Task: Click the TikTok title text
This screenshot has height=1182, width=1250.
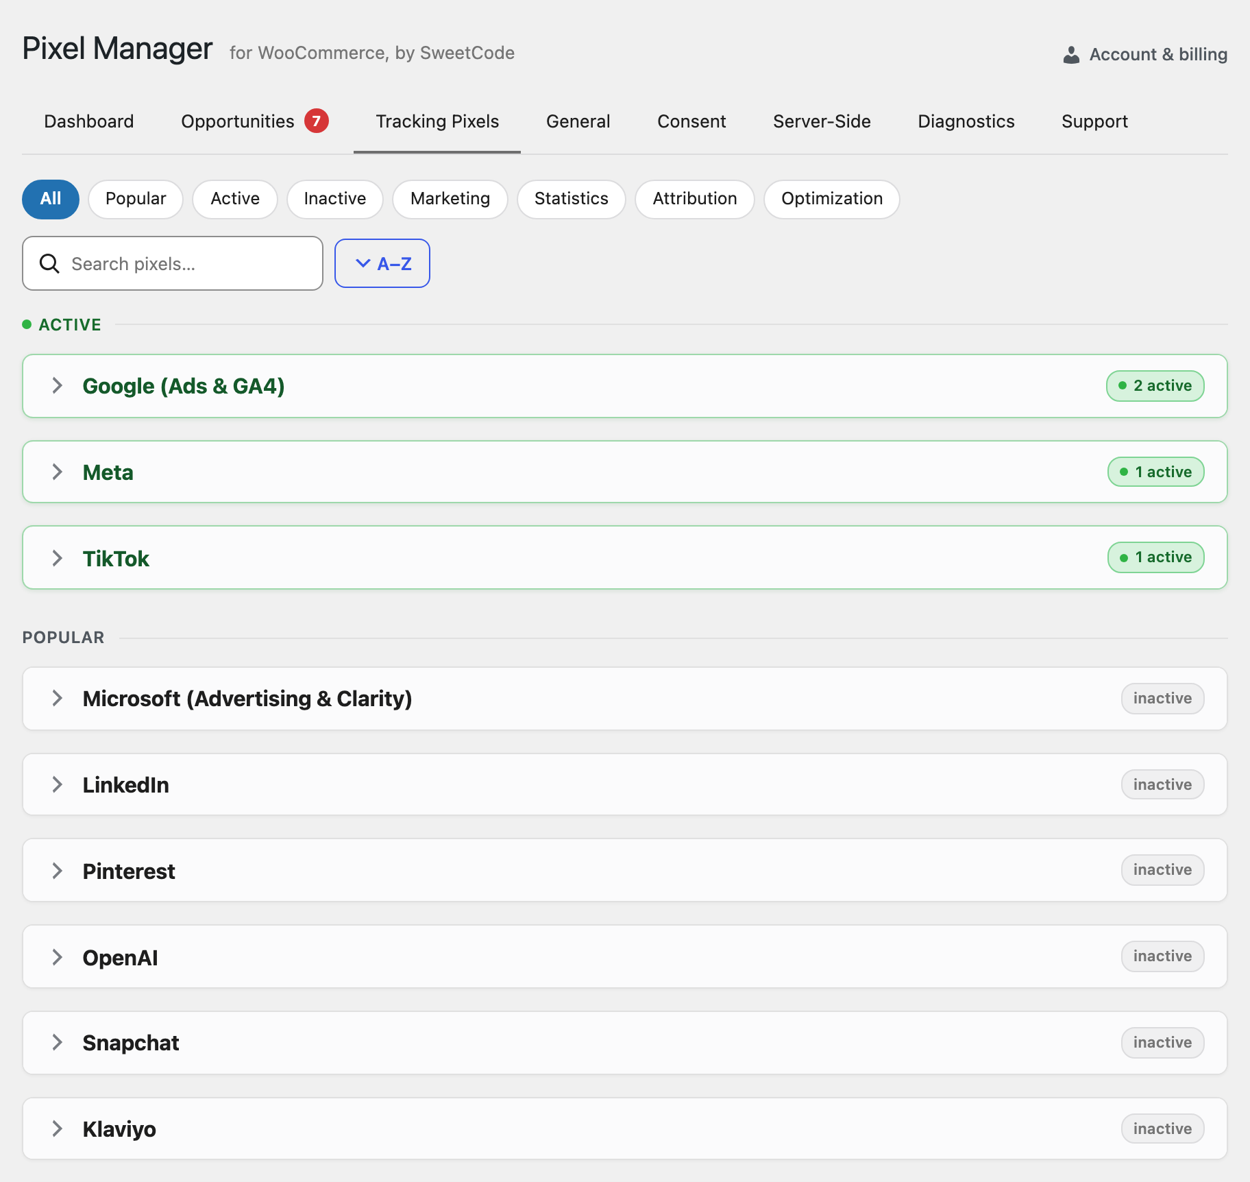Action: 116,559
